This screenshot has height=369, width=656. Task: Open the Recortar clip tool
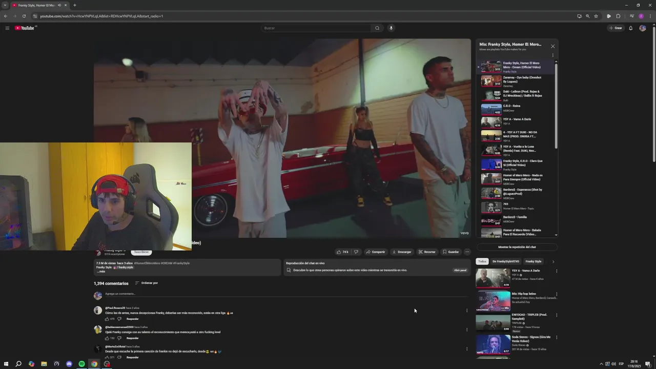click(x=427, y=252)
